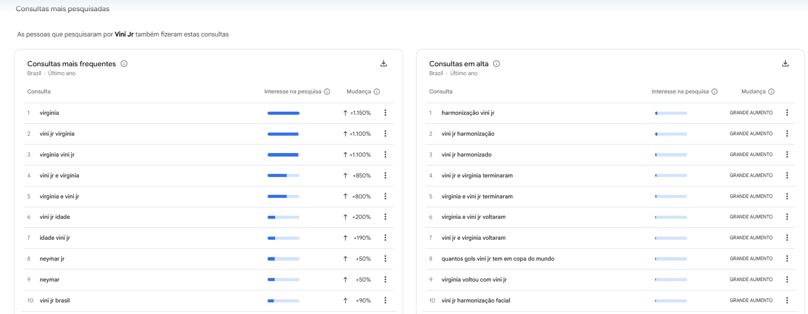Screen dimensions: 808x314
Task: Click the Consultas em alta title
Action: [459, 64]
